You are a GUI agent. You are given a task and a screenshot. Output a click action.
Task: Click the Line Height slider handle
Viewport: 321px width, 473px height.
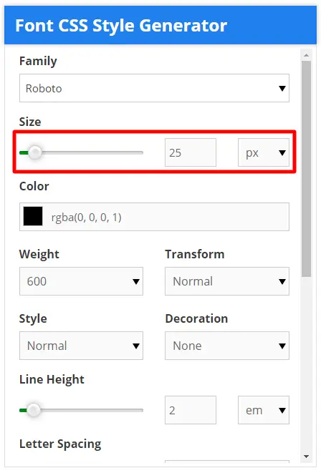pos(33,410)
